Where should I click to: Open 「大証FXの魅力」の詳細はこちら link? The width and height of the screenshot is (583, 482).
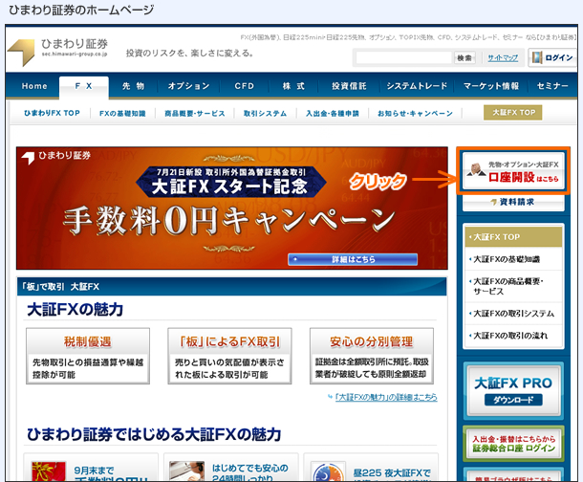click(386, 397)
